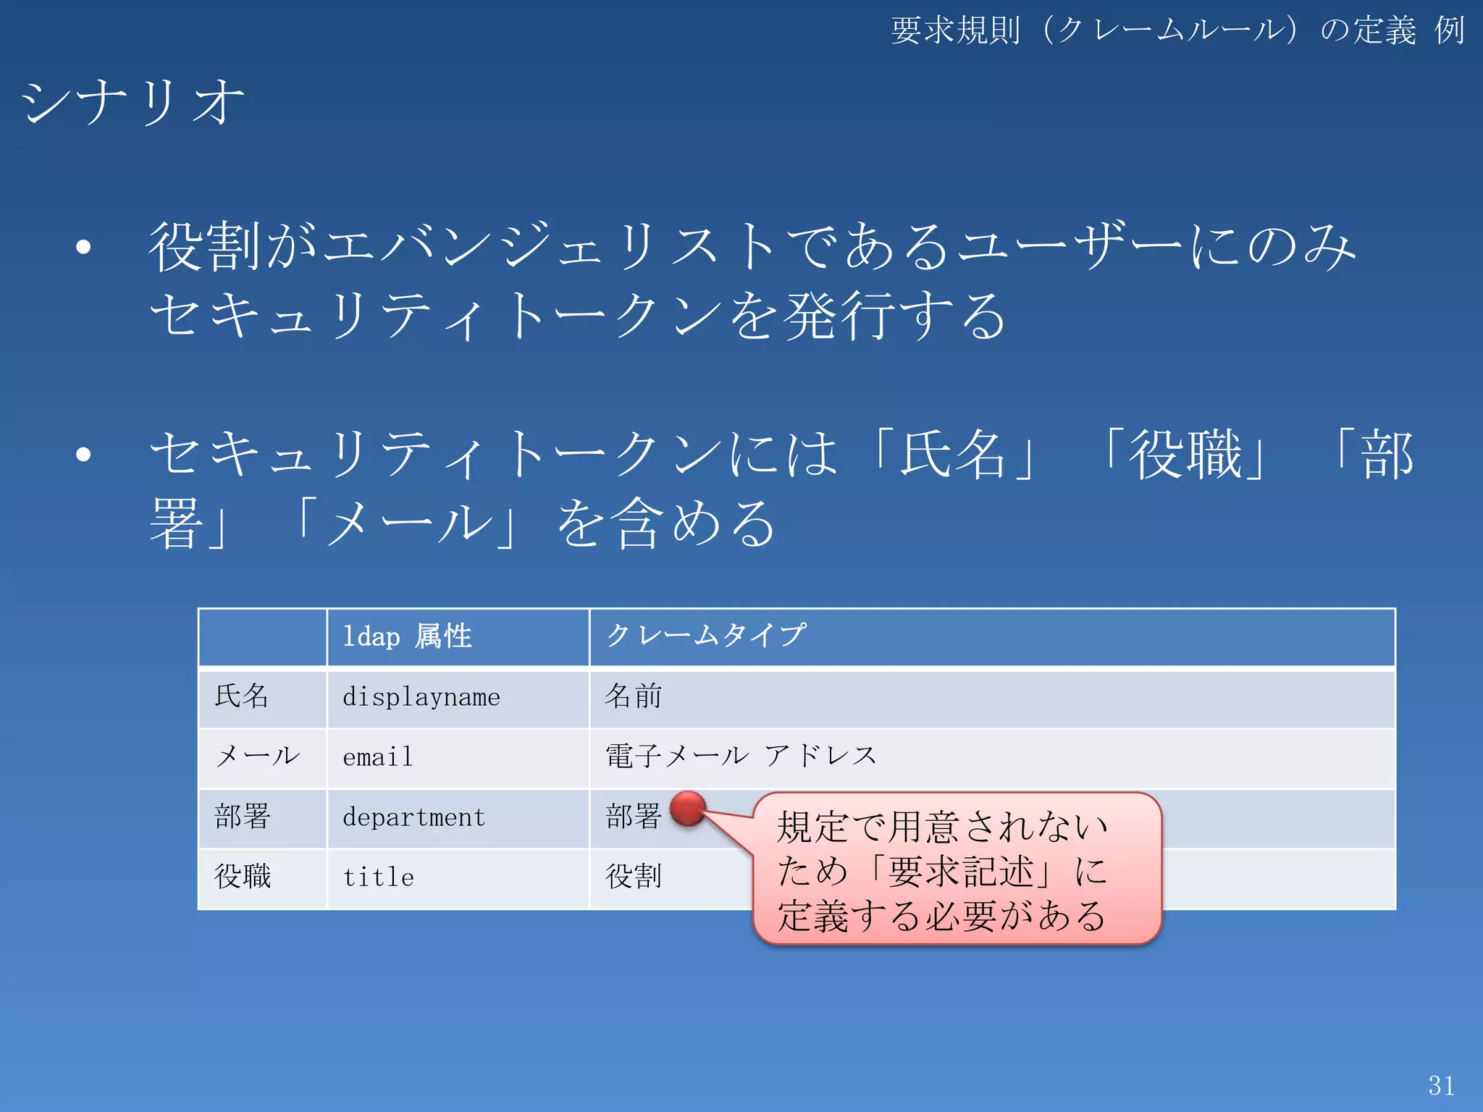The image size is (1483, 1112).
Task: Click the '氏名' row label
Action: (242, 696)
